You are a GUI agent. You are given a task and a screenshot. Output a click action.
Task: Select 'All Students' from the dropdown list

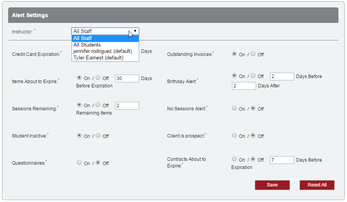87,45
